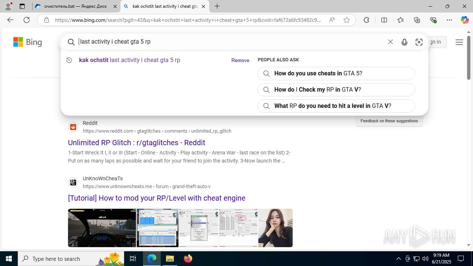Open the notification center

click(x=461, y=259)
